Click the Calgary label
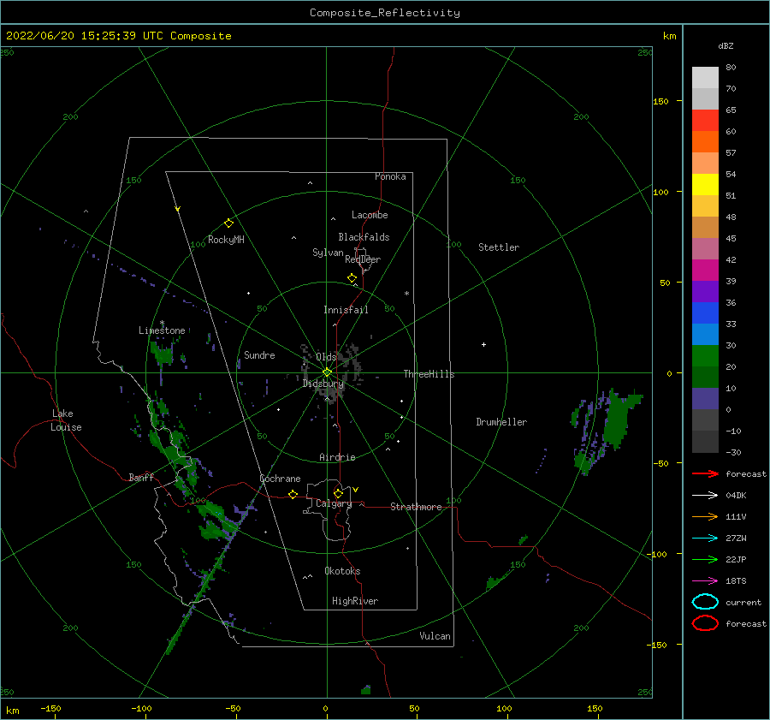Screen dimensions: 770x720 point(334,503)
